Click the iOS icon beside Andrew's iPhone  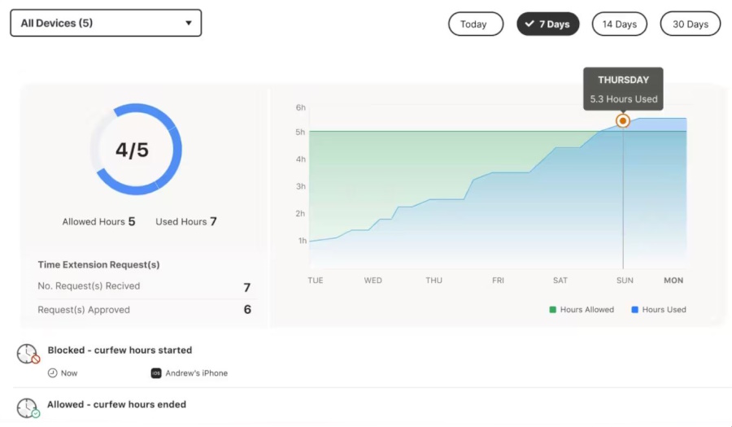(x=156, y=373)
